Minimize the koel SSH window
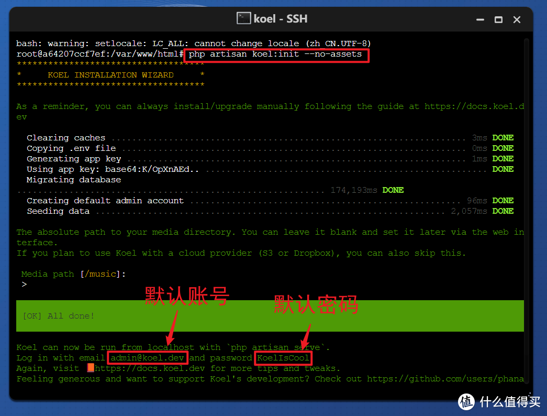Screen dimensions: 547x416 (480, 19)
